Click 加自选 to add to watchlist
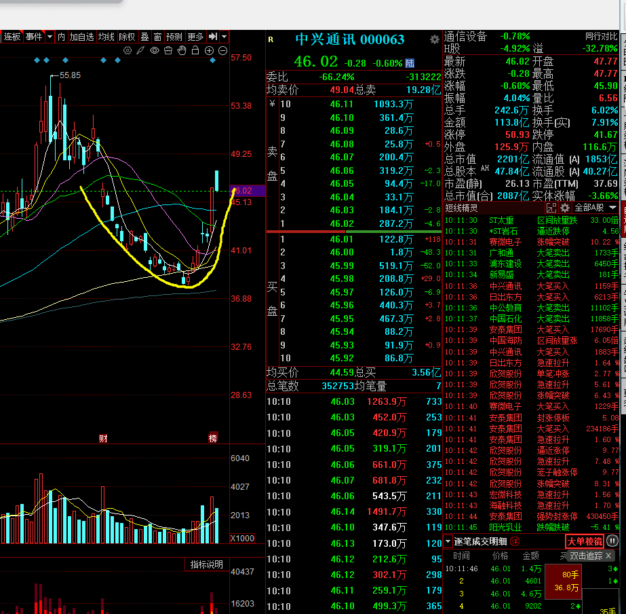The width and height of the screenshot is (626, 614). pos(81,37)
